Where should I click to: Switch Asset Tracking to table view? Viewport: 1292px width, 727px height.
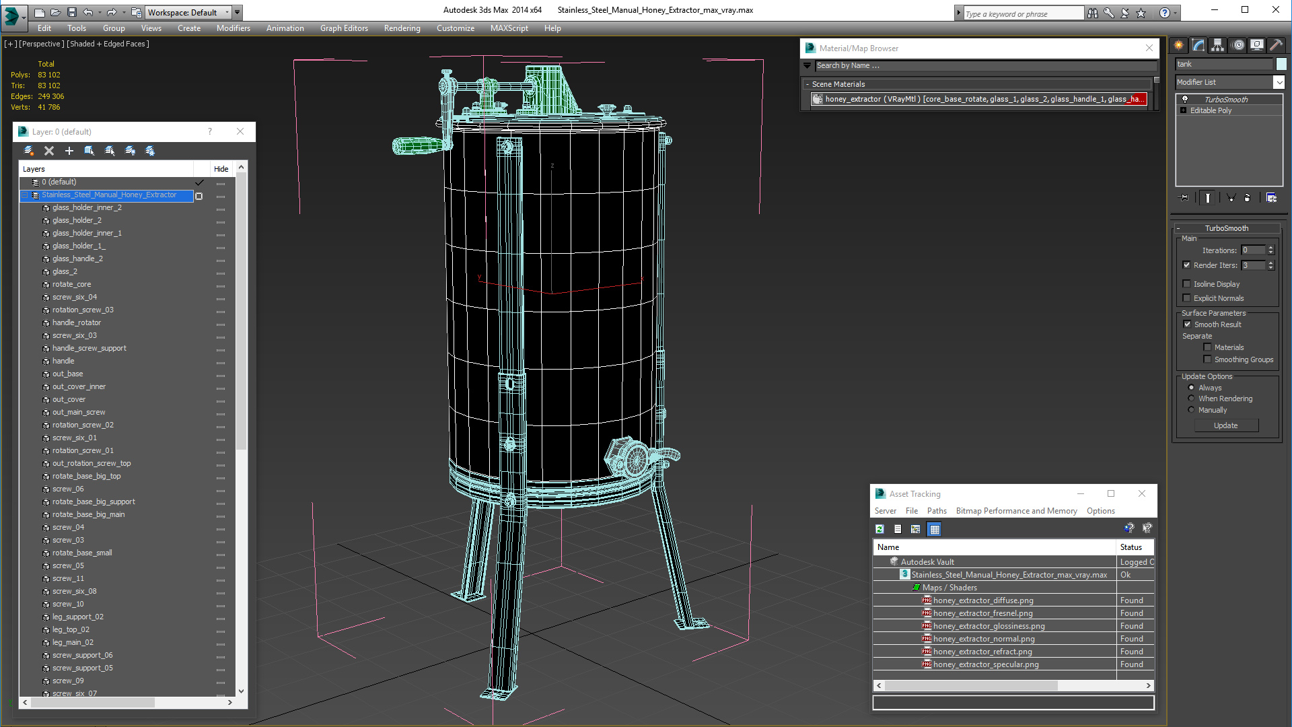pyautogui.click(x=934, y=529)
